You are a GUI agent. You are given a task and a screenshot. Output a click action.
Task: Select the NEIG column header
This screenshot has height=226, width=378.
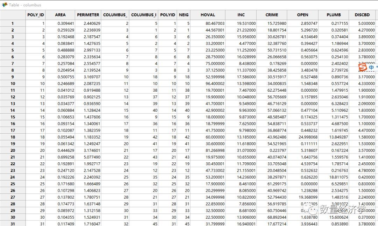click(x=184, y=15)
